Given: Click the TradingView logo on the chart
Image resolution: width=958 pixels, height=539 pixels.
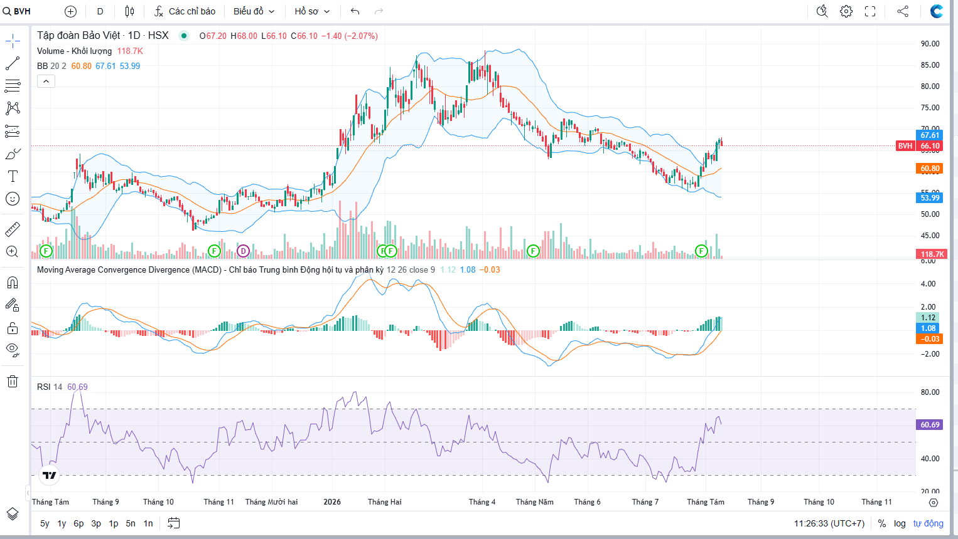Looking at the screenshot, I should tap(50, 476).
